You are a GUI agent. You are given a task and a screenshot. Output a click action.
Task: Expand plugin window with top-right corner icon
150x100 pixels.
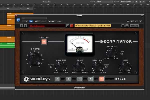[x=142, y=16]
